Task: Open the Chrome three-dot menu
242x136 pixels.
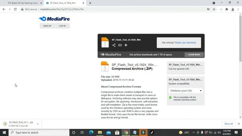Action: 238,9
